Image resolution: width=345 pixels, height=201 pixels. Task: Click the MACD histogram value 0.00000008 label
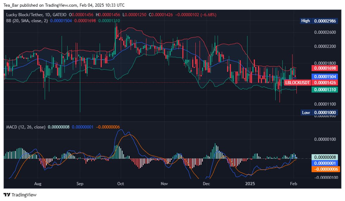(325, 157)
